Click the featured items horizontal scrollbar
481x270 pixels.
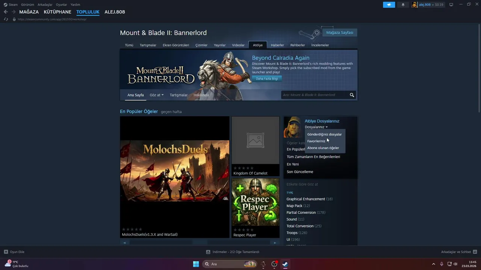click(x=200, y=243)
